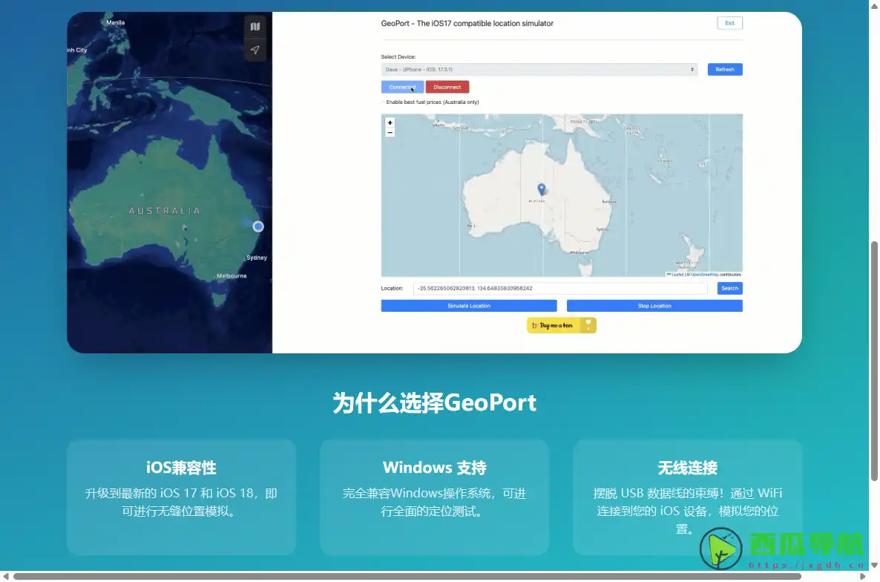Click the OpenStreetMap attribution link
880x582 pixels.
pos(704,275)
